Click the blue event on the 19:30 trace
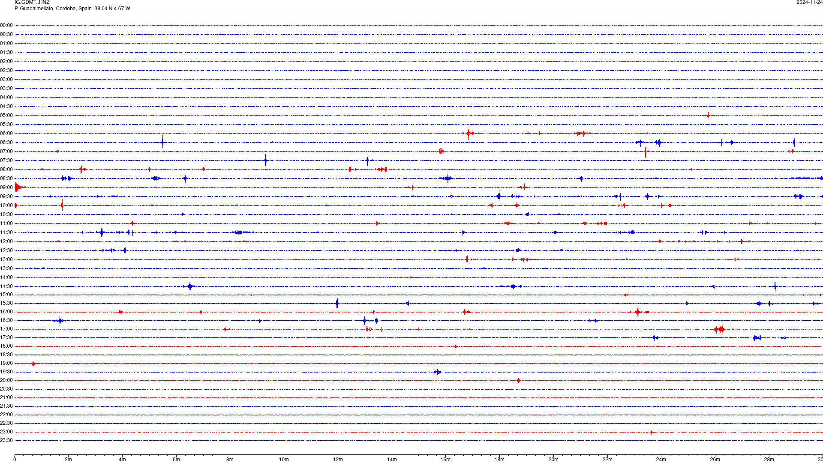The width and height of the screenshot is (823, 463). coord(437,372)
